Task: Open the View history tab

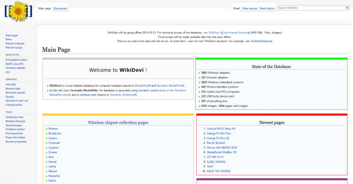Action: (267, 8)
